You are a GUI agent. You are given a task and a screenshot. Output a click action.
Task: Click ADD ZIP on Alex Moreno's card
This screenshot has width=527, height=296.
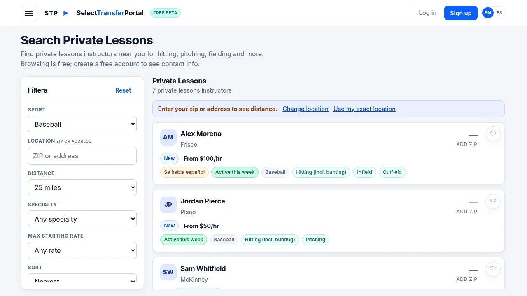pos(467,144)
